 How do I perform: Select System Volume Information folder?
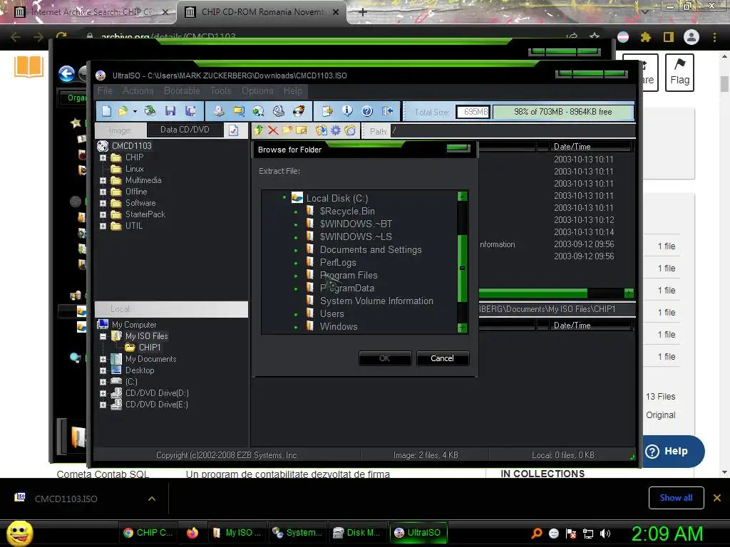click(x=376, y=301)
